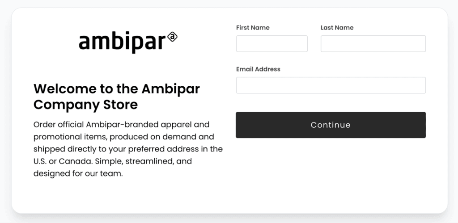Click the letter "a" starting the ambipar logo
The image size is (458, 223).
(x=85, y=42)
